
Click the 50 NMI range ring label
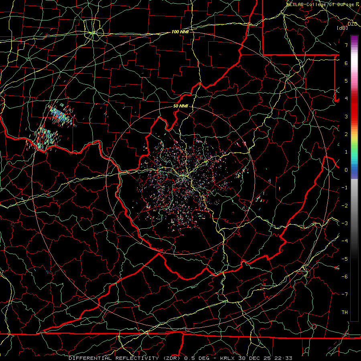tap(180, 106)
